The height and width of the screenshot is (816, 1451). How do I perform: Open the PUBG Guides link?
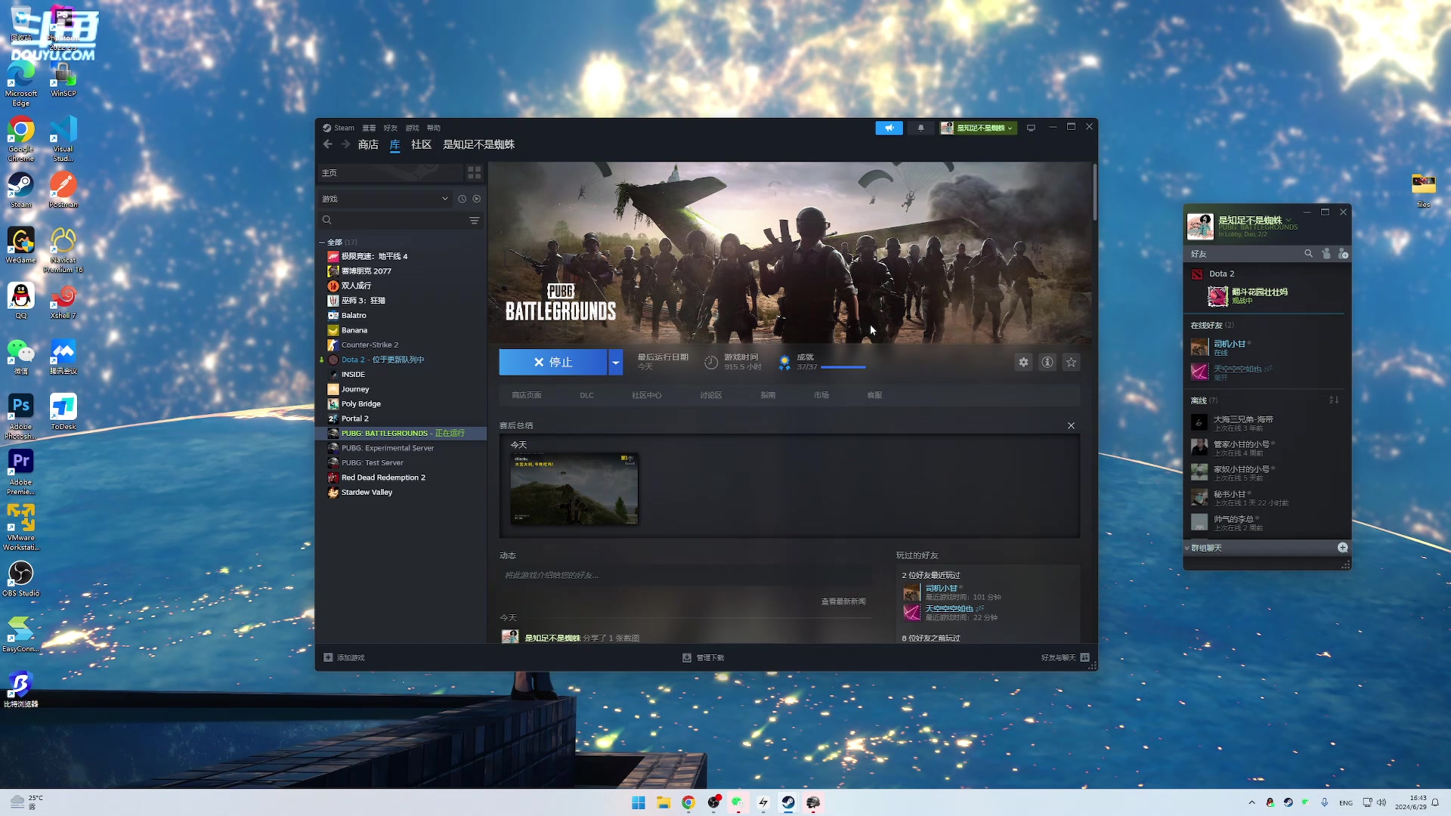click(x=768, y=395)
